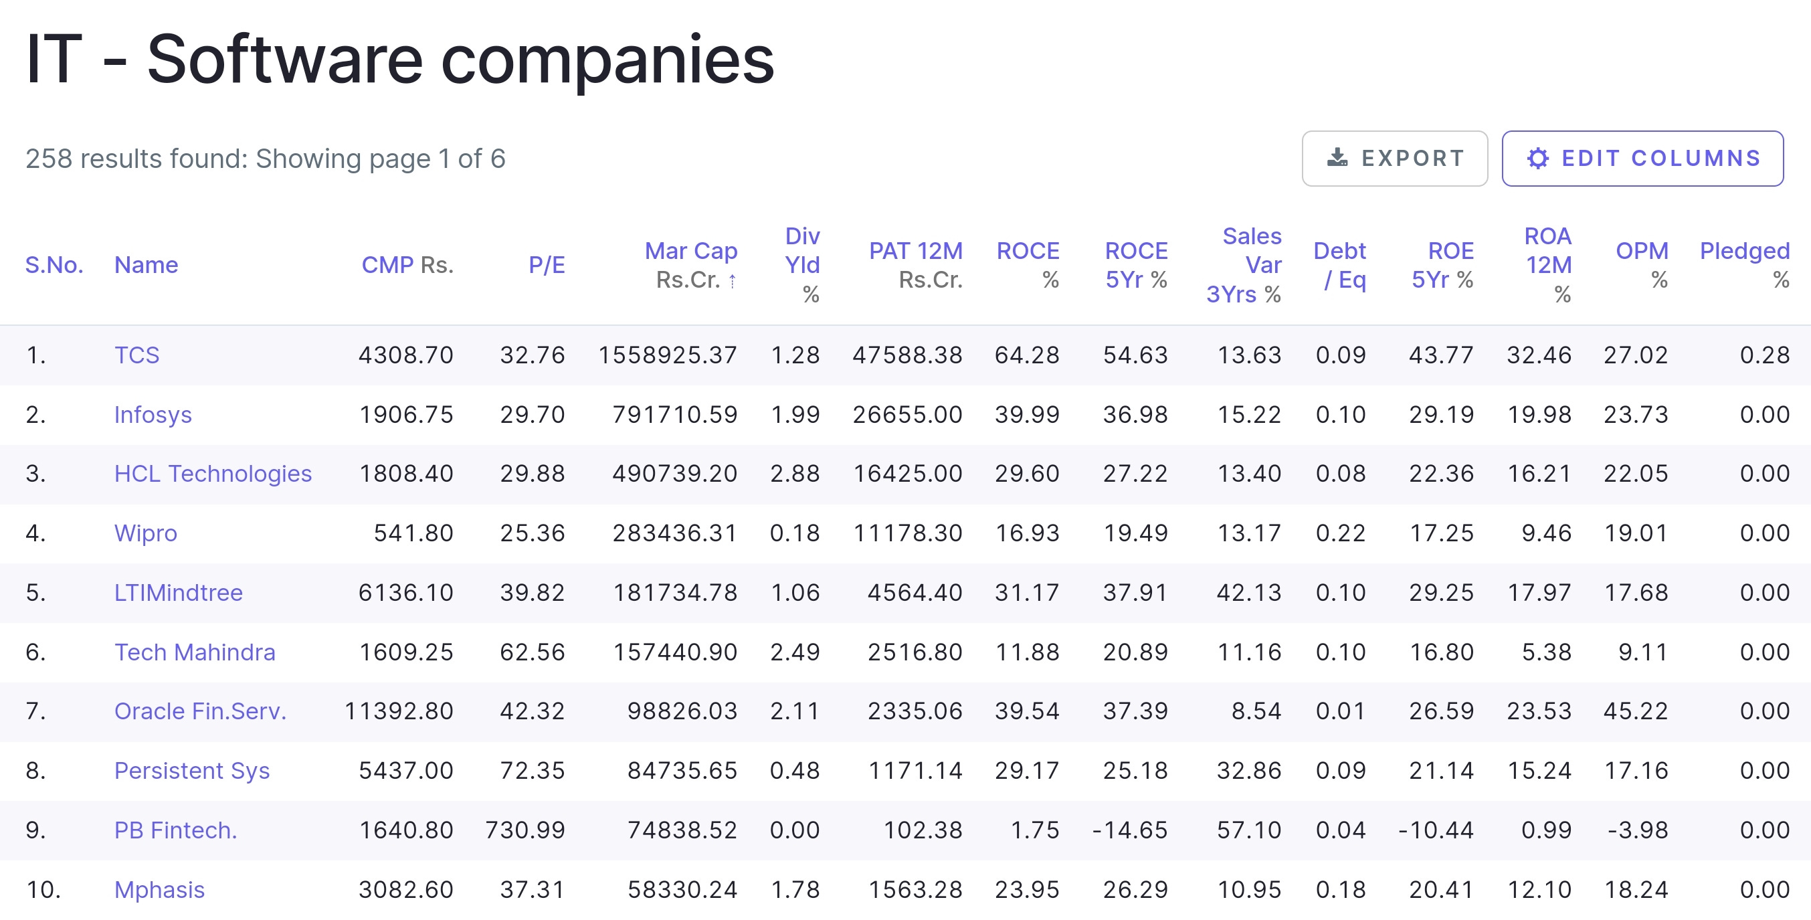1811x920 pixels.
Task: Sort by Div Yld % header
Action: (x=802, y=264)
